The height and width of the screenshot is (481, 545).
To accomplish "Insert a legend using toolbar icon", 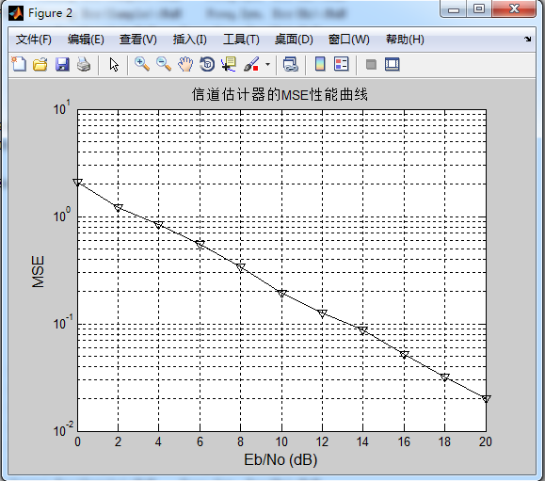I will [342, 64].
